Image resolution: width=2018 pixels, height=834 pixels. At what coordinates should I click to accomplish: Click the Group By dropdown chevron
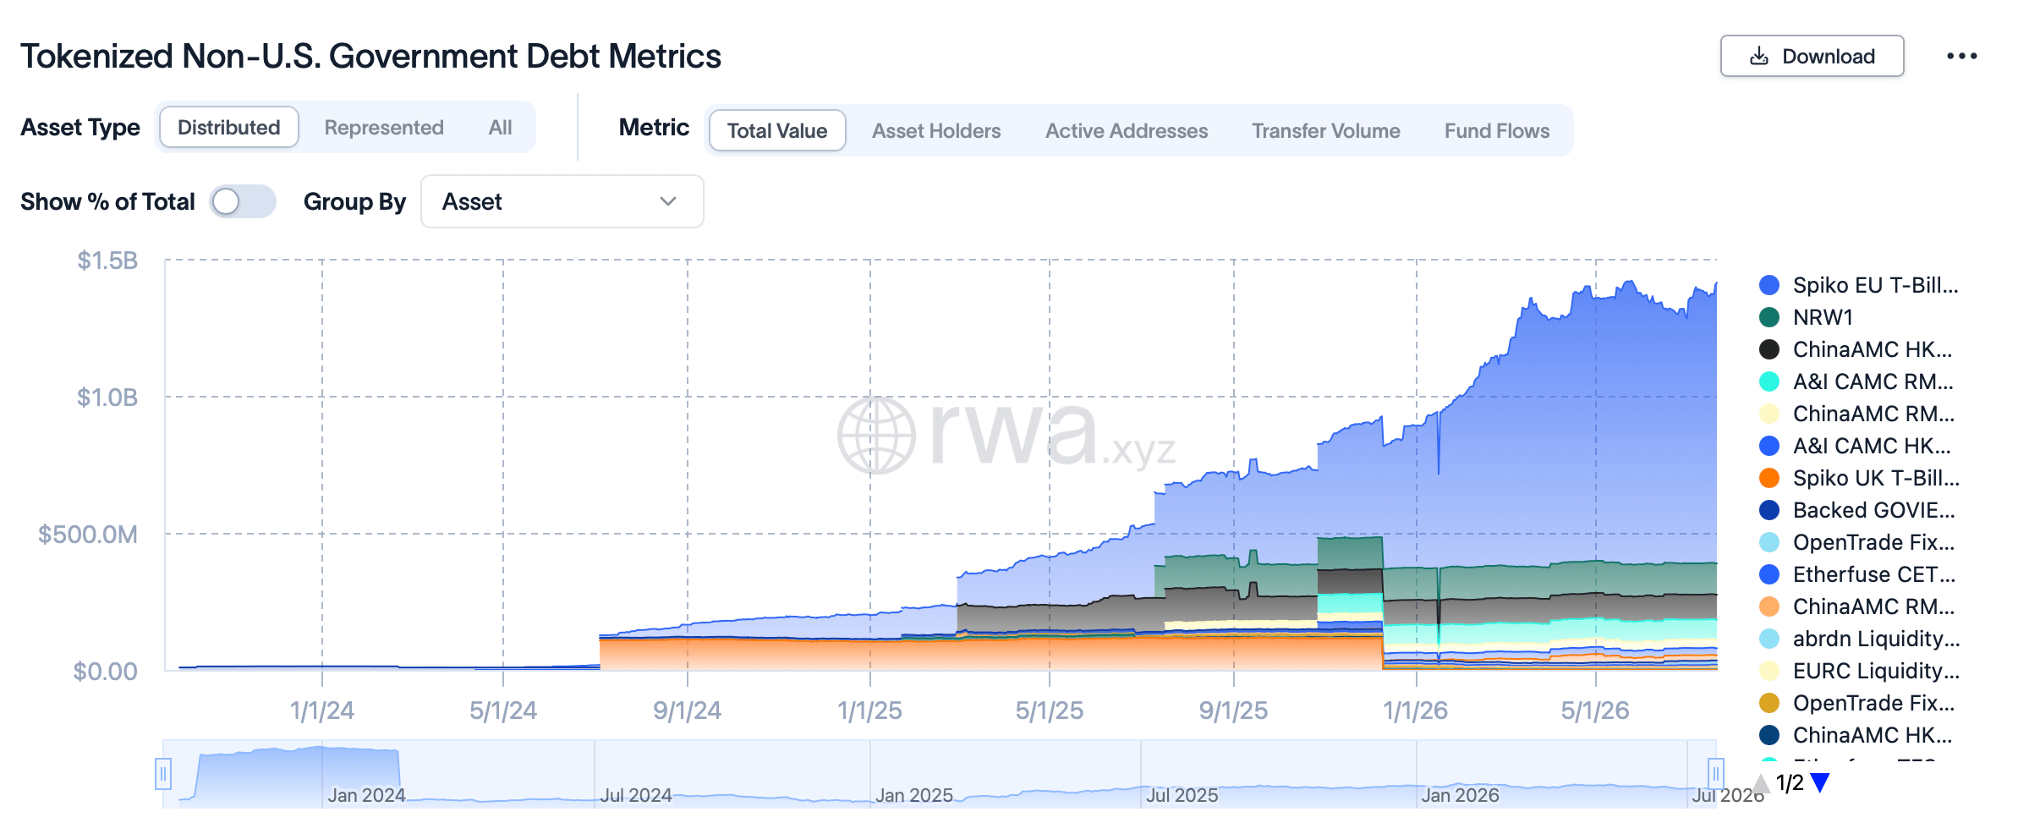[668, 201]
